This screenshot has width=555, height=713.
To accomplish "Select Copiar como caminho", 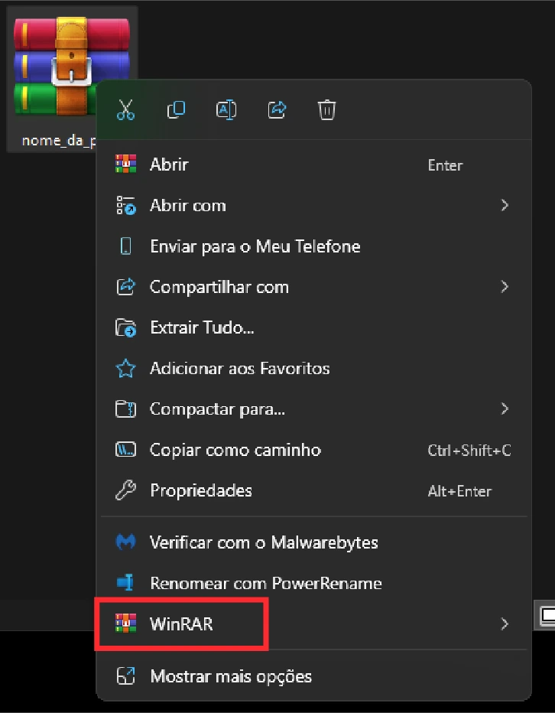I will 235,450.
